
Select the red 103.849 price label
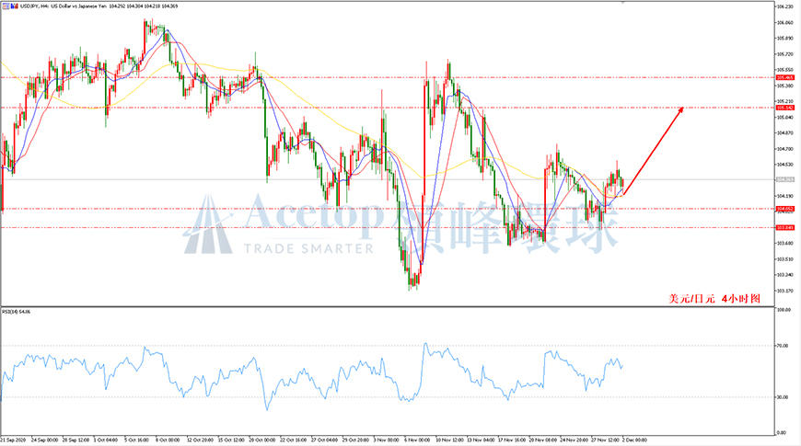pos(784,227)
